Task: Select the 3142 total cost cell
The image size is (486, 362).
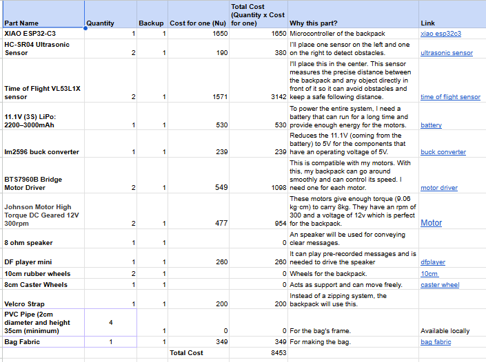Action: [x=259, y=80]
